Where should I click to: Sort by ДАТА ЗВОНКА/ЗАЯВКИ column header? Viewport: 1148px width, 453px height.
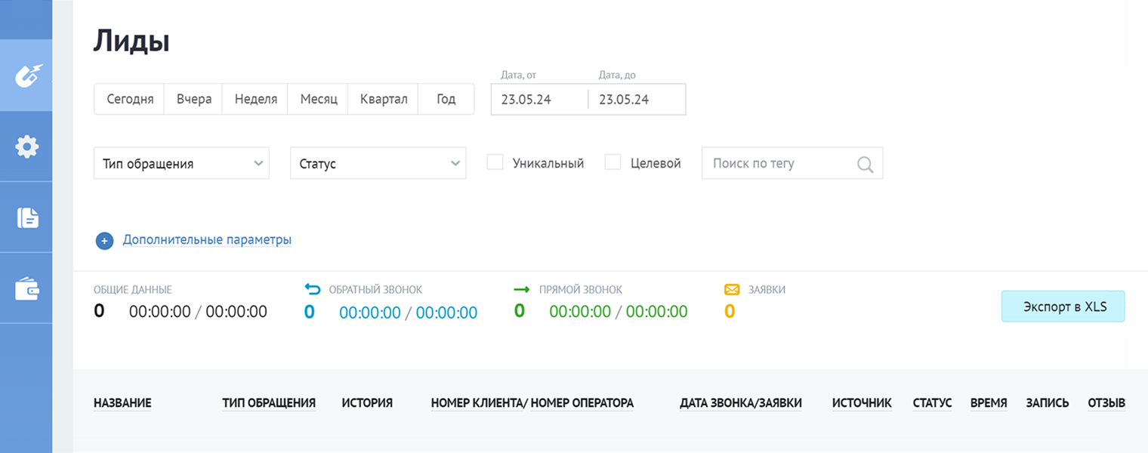[741, 403]
